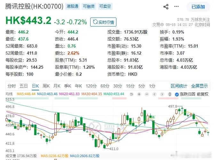Click the 成交量 1736.91万股 value
The width and height of the screenshot is (214, 160).
pyautogui.click(x=136, y=32)
